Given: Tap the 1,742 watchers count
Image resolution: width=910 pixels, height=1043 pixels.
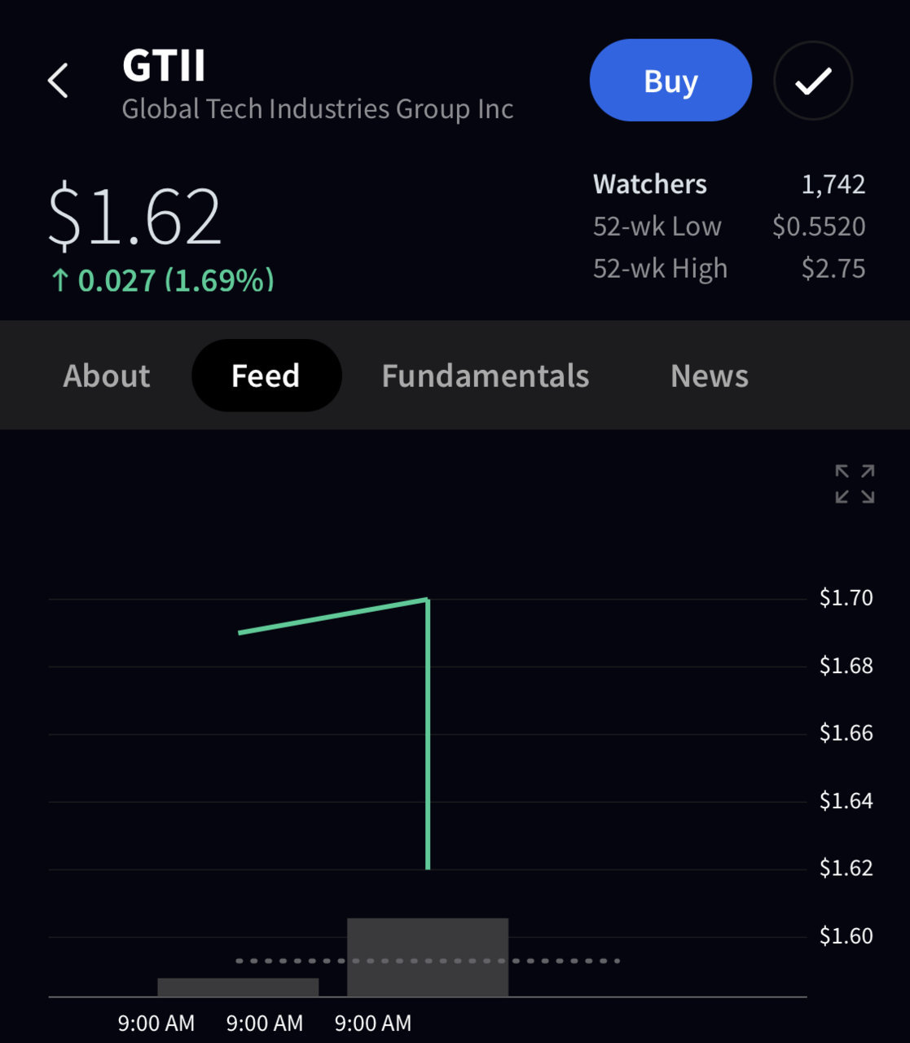Looking at the screenshot, I should (833, 184).
